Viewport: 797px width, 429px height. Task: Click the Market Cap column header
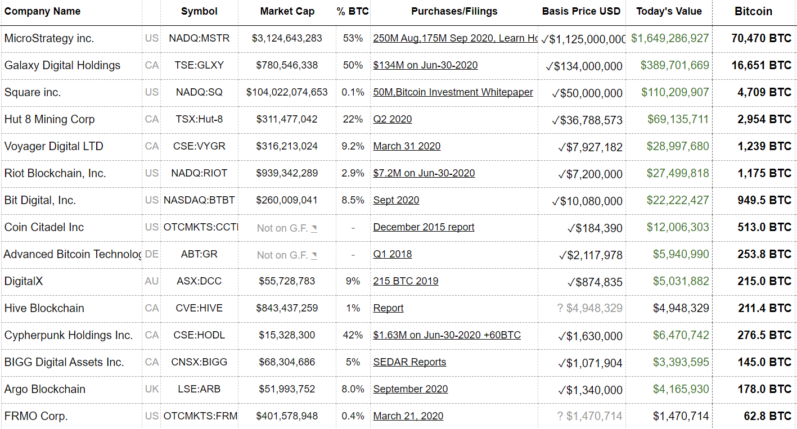click(x=287, y=11)
